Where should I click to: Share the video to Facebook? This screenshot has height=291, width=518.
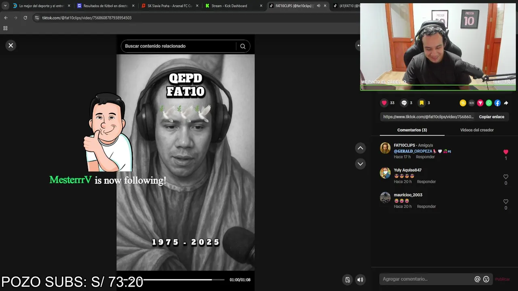[497, 103]
